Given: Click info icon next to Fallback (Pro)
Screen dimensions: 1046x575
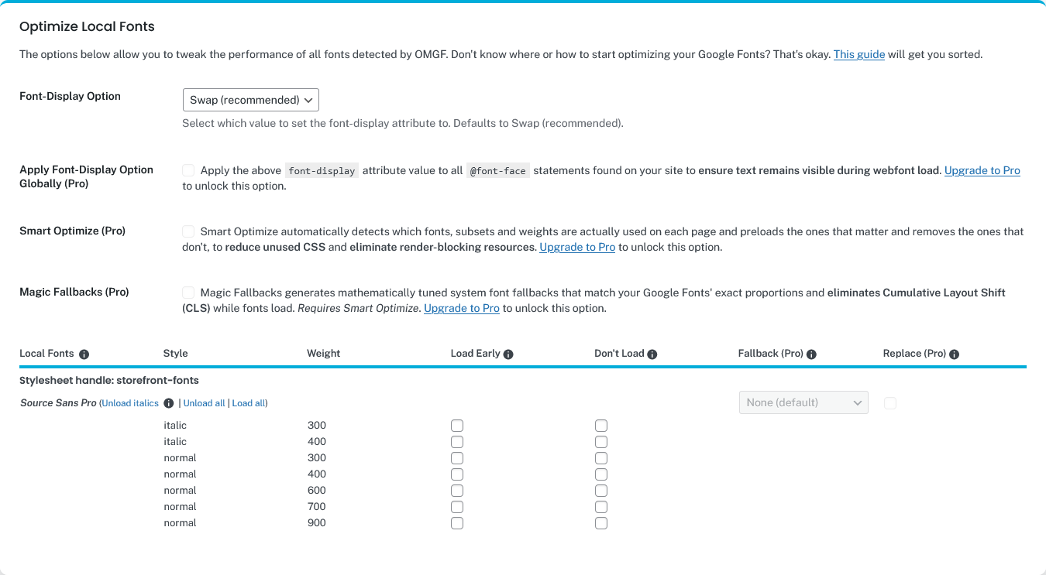Looking at the screenshot, I should 811,354.
